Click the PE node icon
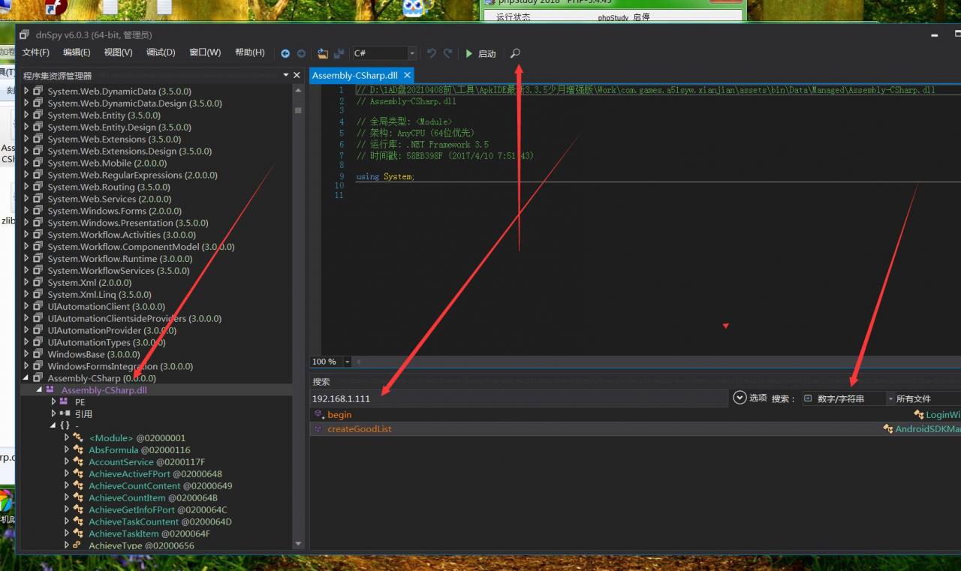The width and height of the screenshot is (961, 571). tap(64, 402)
